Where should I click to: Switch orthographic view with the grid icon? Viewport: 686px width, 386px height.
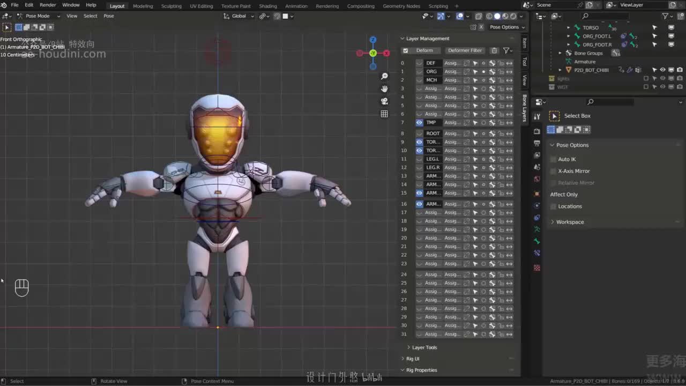point(384,114)
